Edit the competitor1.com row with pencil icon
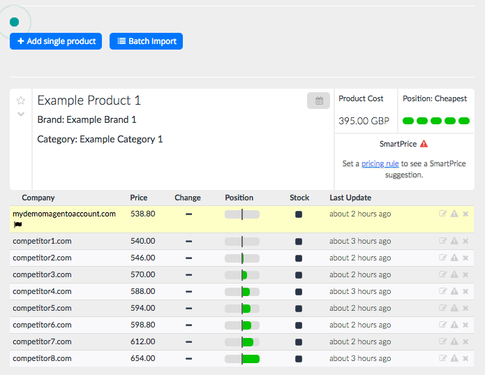 point(442,242)
